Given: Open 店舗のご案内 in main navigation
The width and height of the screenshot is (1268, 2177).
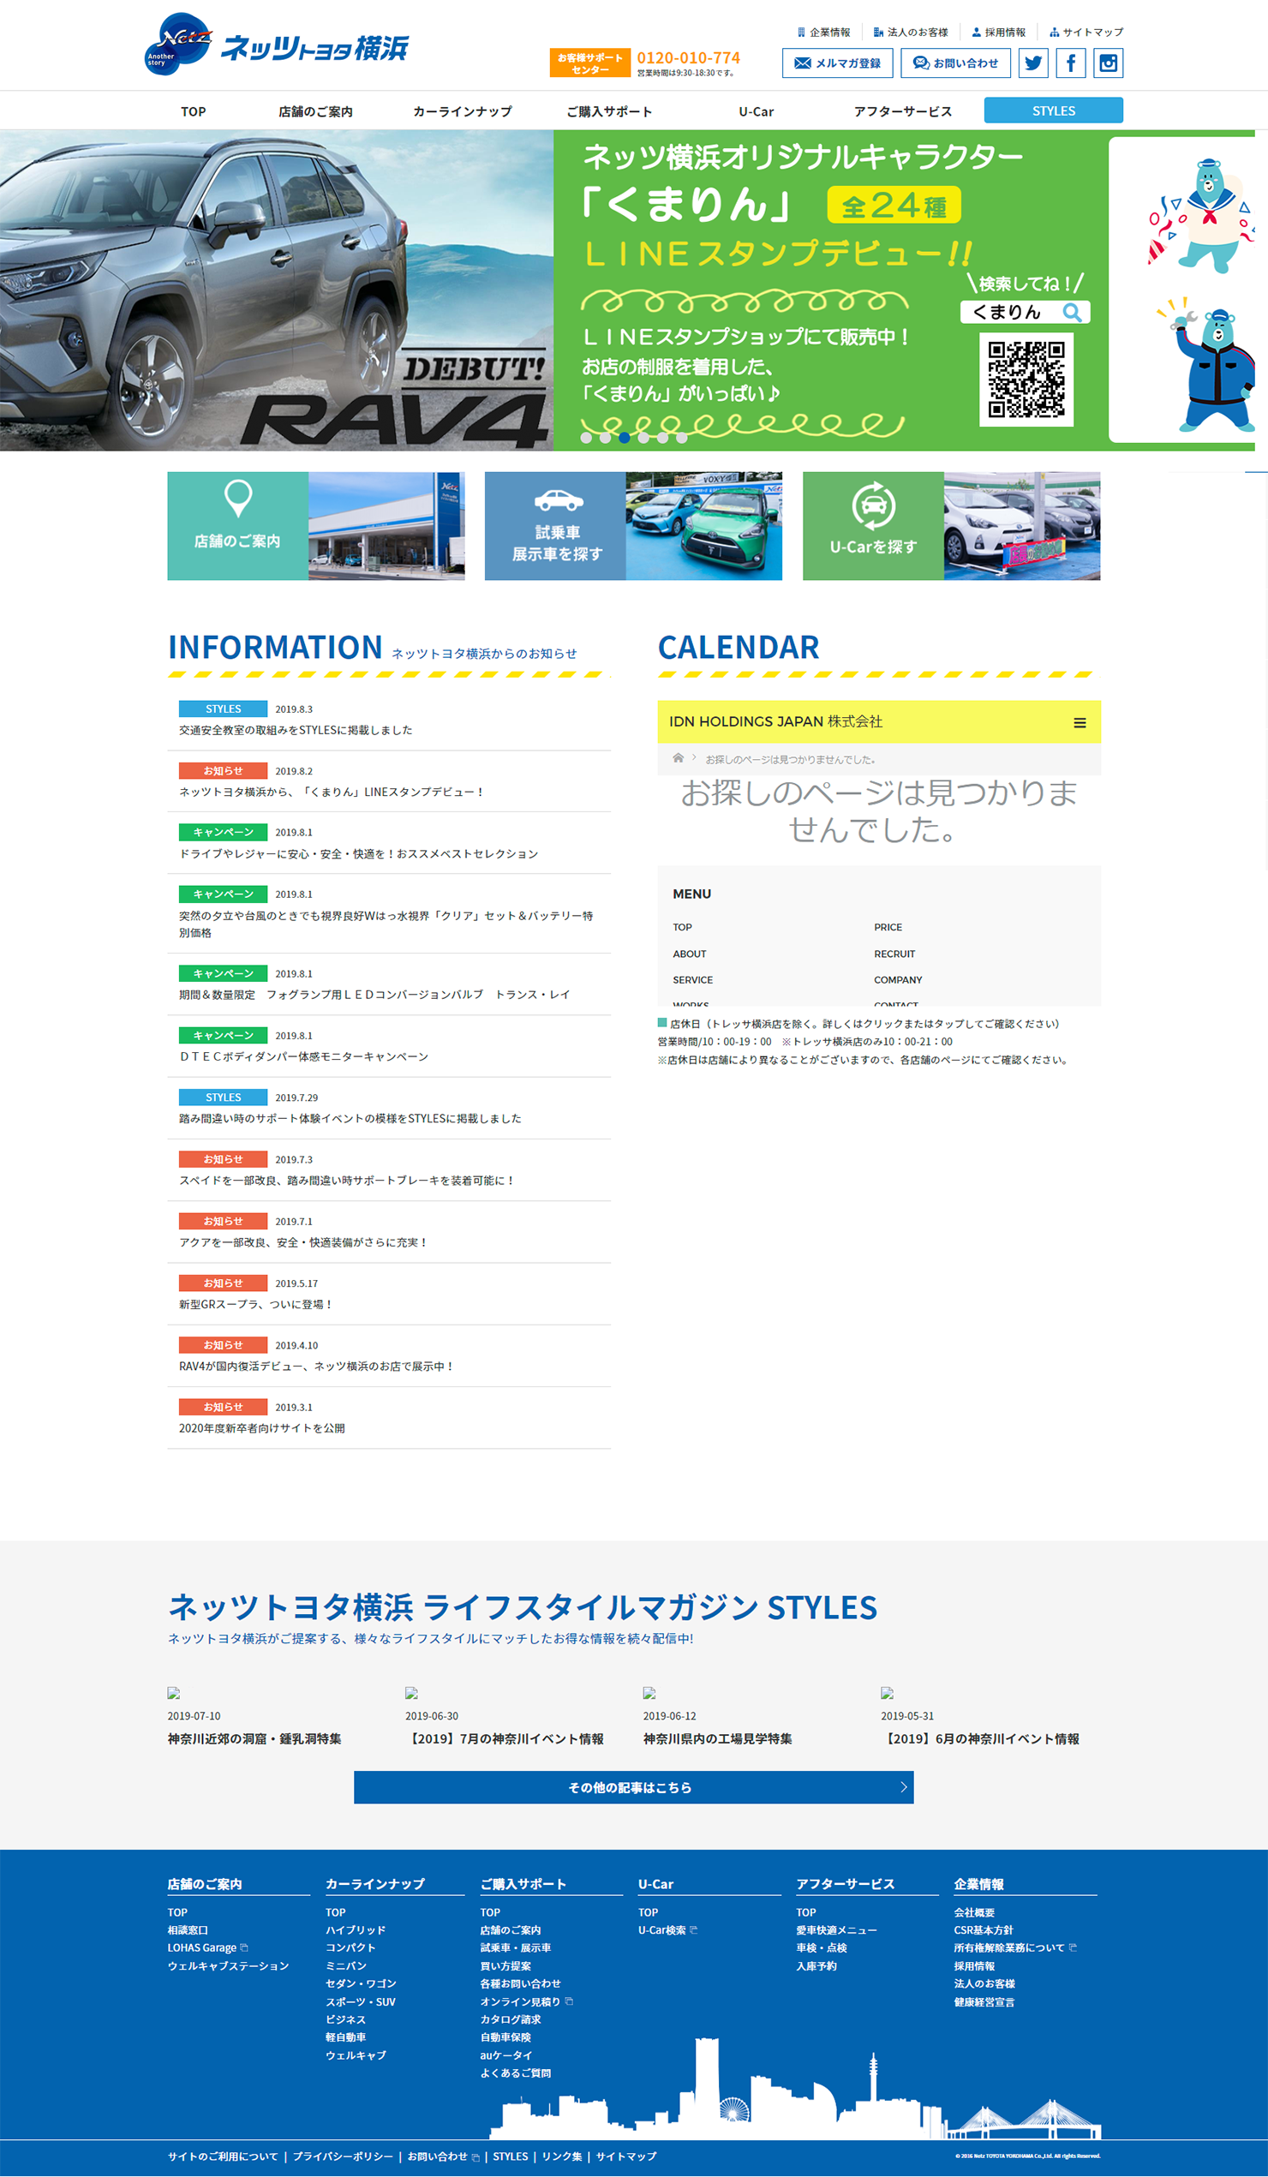Looking at the screenshot, I should point(315,111).
